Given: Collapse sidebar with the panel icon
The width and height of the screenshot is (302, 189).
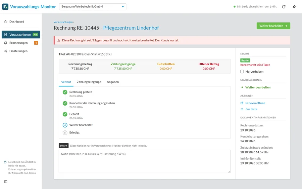Looking at the screenshot, I should (6, 182).
